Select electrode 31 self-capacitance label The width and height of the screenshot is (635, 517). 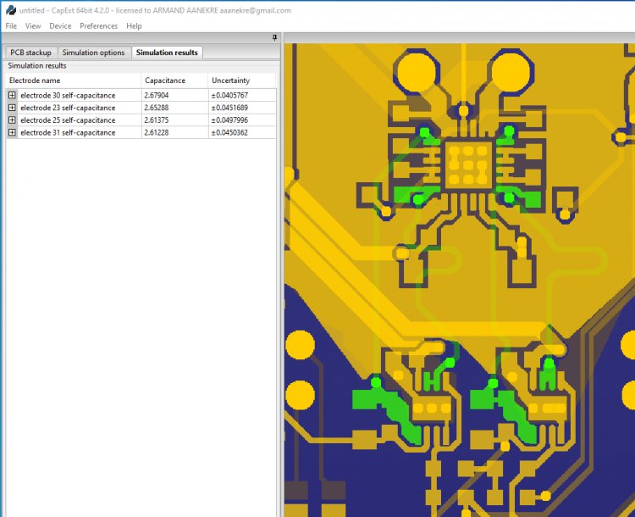click(68, 132)
